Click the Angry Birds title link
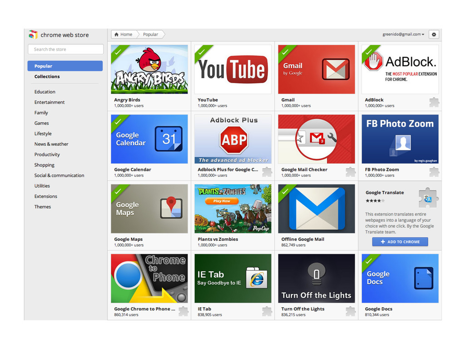This screenshot has height=349, width=465. (127, 100)
